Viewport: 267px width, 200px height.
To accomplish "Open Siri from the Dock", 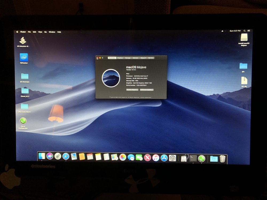I will [x=50, y=156].
